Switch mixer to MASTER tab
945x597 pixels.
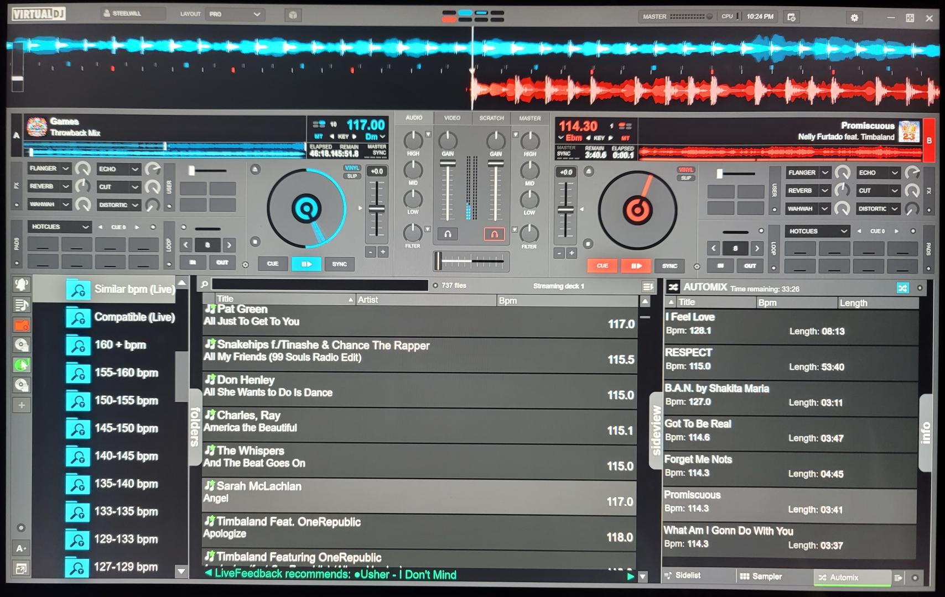pos(530,118)
